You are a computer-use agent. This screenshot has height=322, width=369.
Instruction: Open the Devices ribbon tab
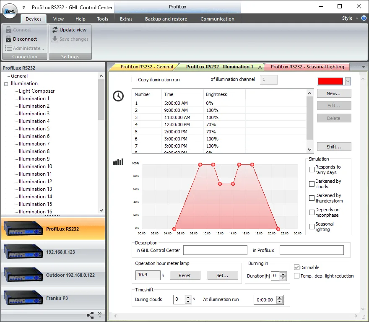34,19
